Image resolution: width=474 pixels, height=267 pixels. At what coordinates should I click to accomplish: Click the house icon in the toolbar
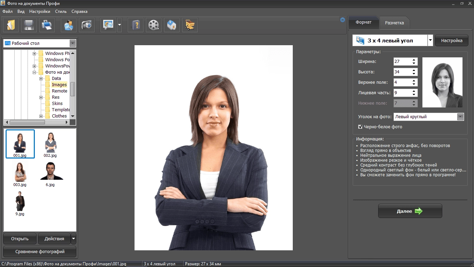click(x=172, y=25)
